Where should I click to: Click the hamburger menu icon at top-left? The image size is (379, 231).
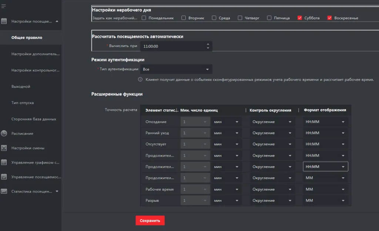tap(4, 6)
